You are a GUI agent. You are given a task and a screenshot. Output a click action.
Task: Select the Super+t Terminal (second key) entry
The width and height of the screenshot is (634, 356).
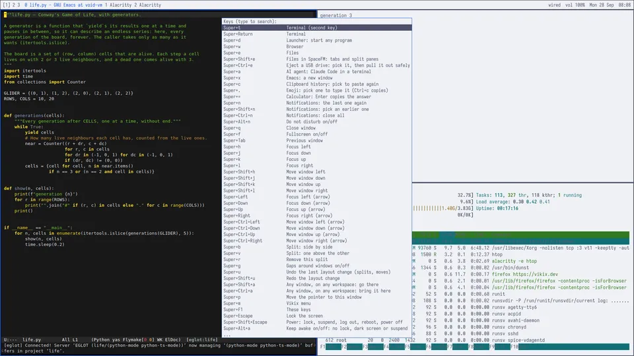(x=317, y=28)
